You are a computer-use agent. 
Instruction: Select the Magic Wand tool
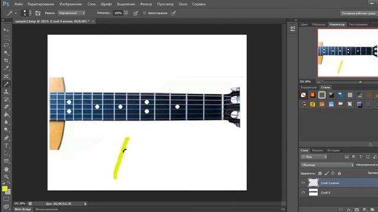point(6,53)
